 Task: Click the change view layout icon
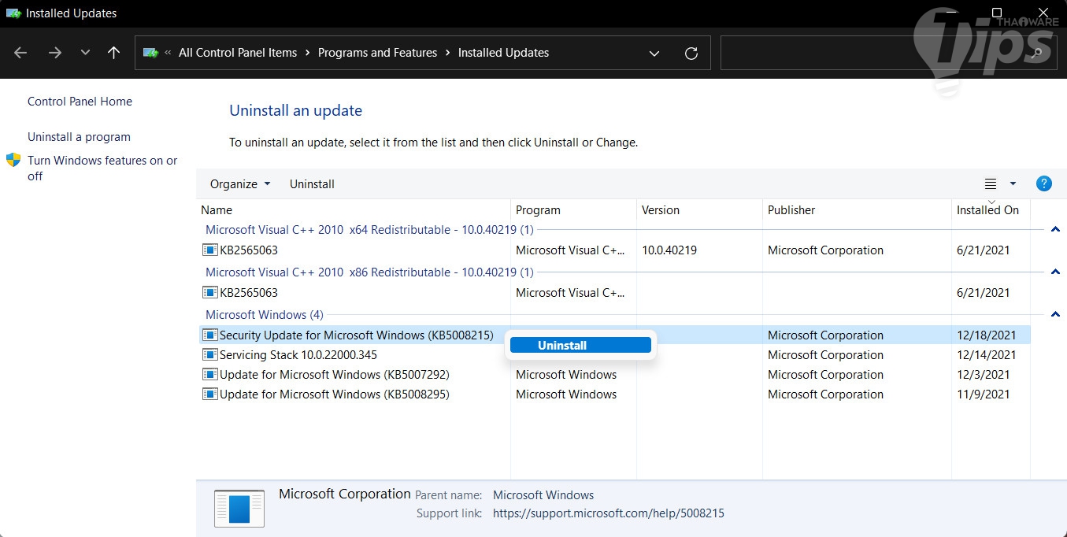(x=991, y=183)
